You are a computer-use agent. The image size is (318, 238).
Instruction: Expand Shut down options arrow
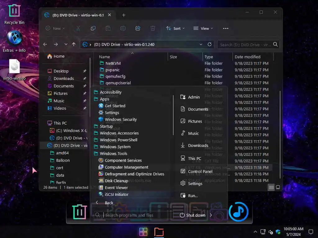[211, 215]
